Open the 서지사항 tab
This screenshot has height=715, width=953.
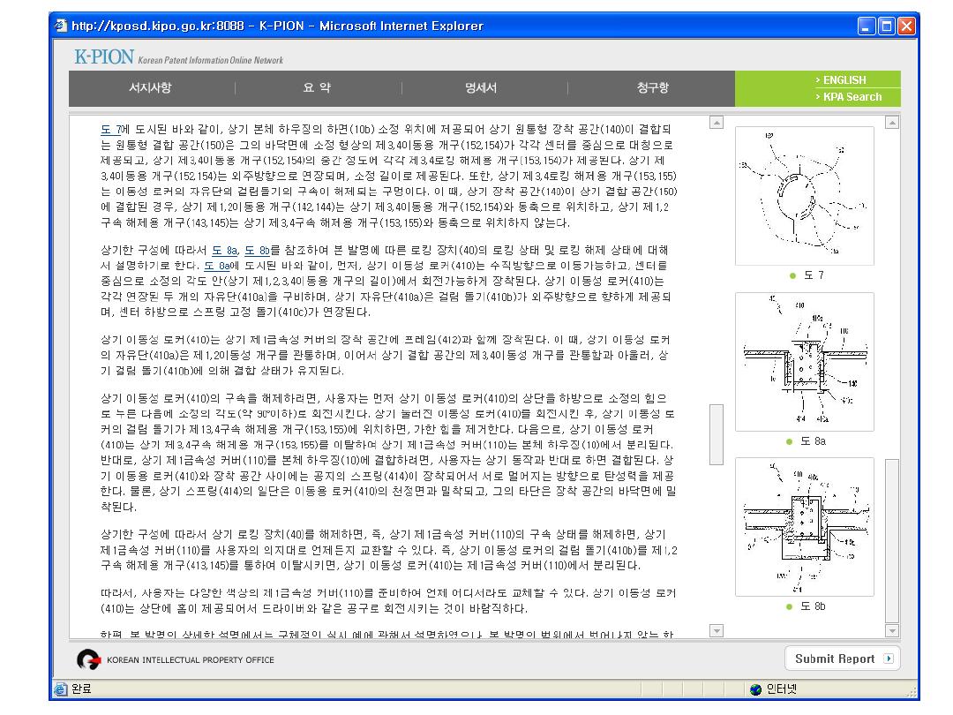pos(150,87)
